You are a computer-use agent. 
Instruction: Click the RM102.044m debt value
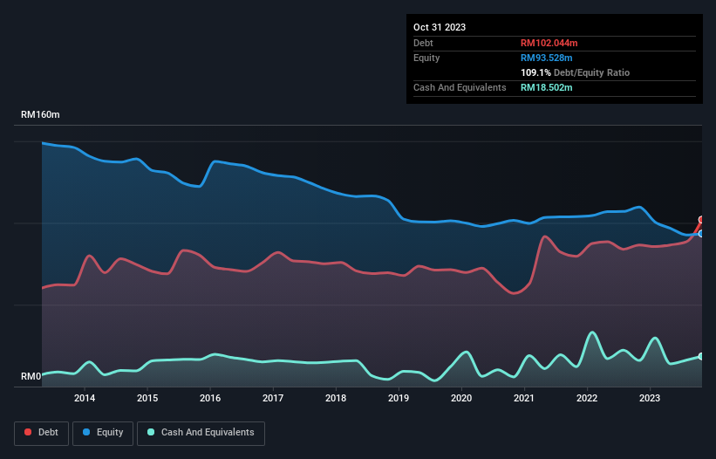point(549,43)
